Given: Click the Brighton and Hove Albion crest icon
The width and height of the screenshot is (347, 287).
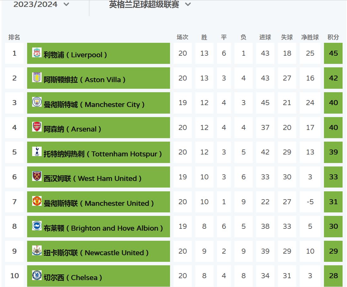Looking at the screenshot, I should 37,226.
